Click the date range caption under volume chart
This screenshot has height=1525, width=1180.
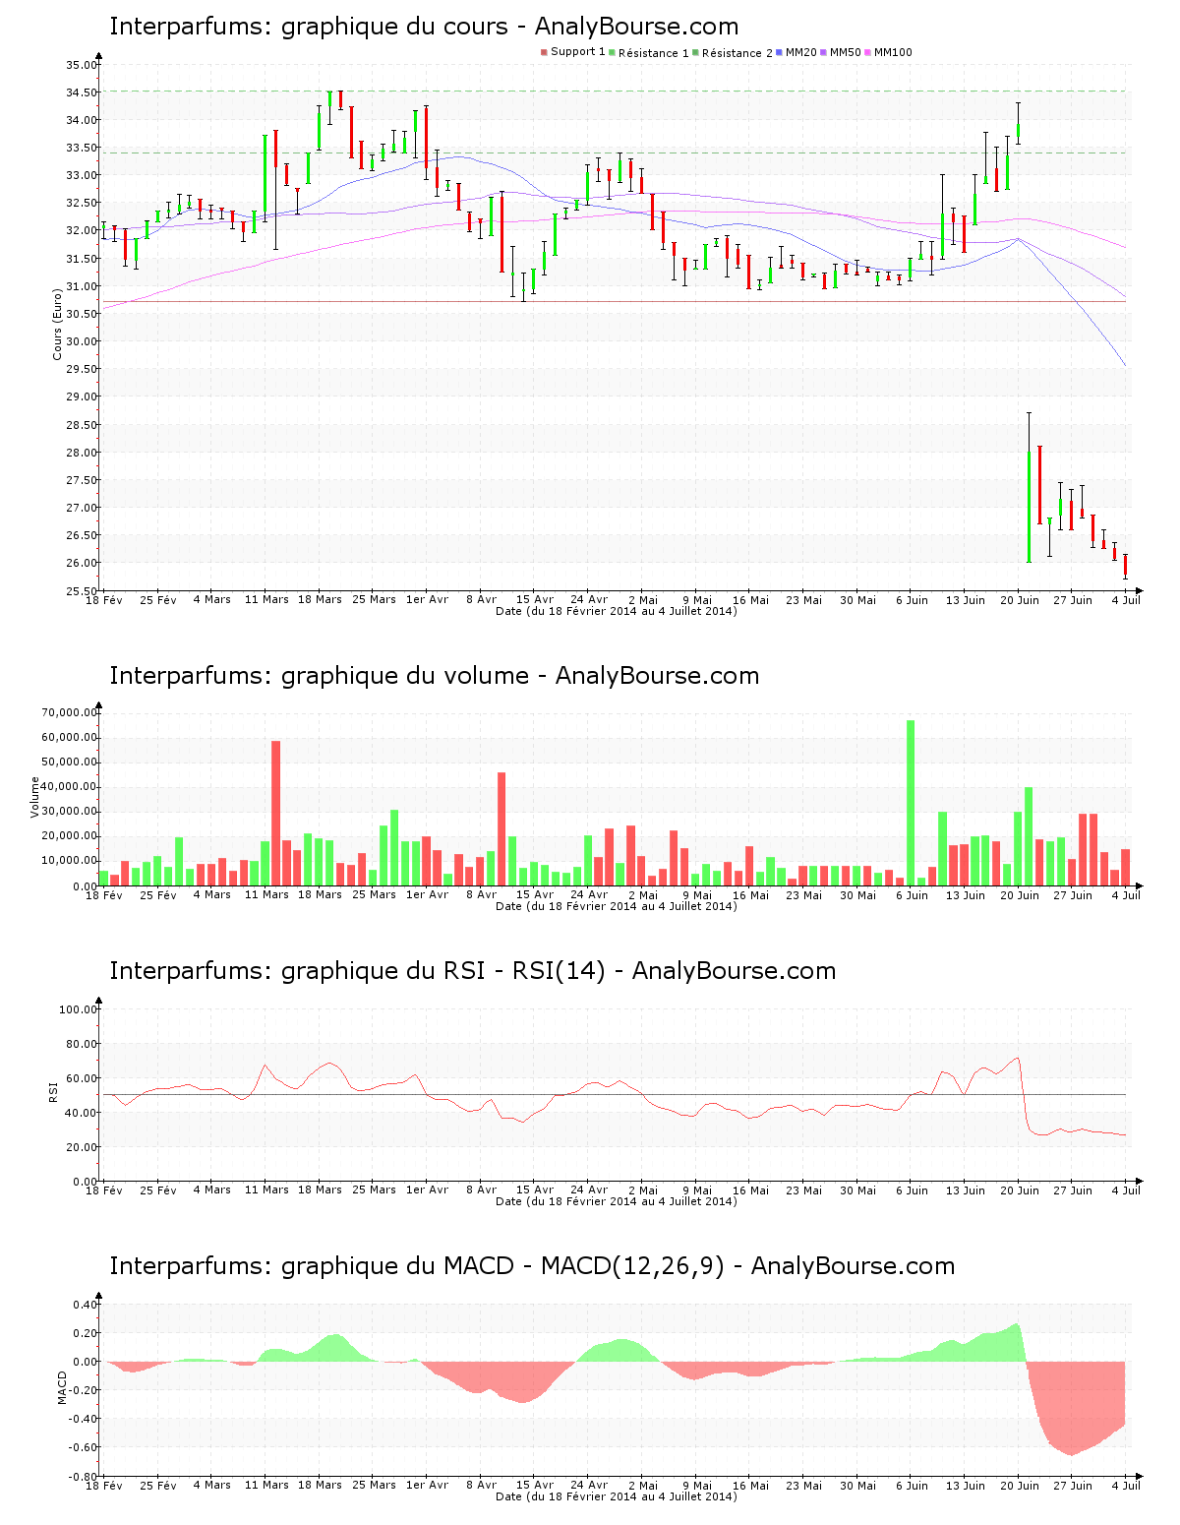point(617,906)
